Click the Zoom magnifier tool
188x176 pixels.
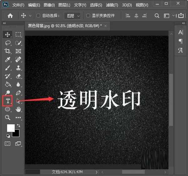(8, 117)
